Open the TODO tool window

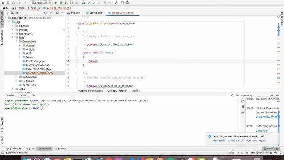pos(61,148)
